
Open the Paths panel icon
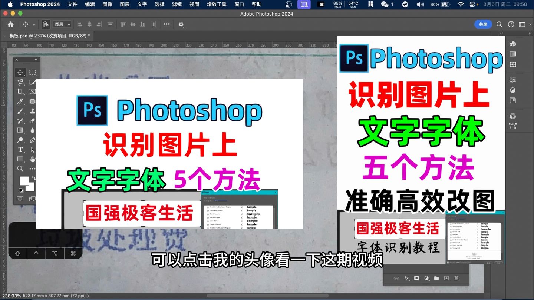coord(513,126)
